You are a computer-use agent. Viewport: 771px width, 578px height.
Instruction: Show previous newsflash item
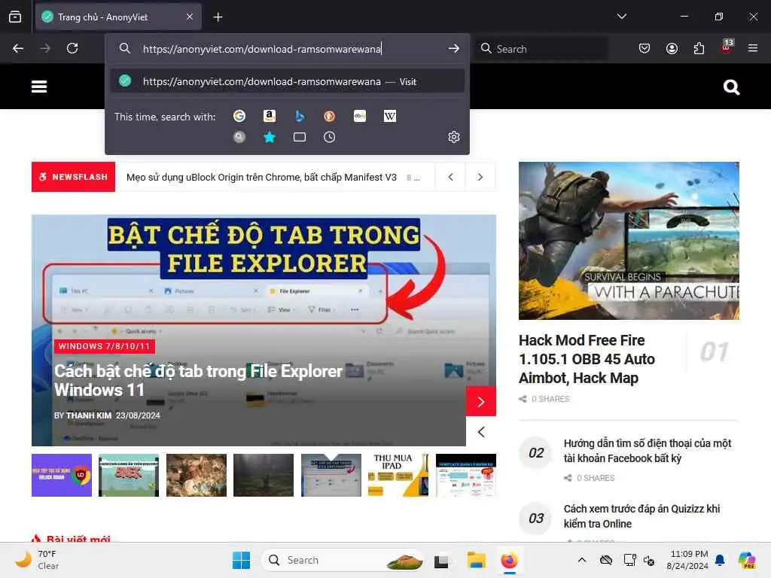(450, 177)
